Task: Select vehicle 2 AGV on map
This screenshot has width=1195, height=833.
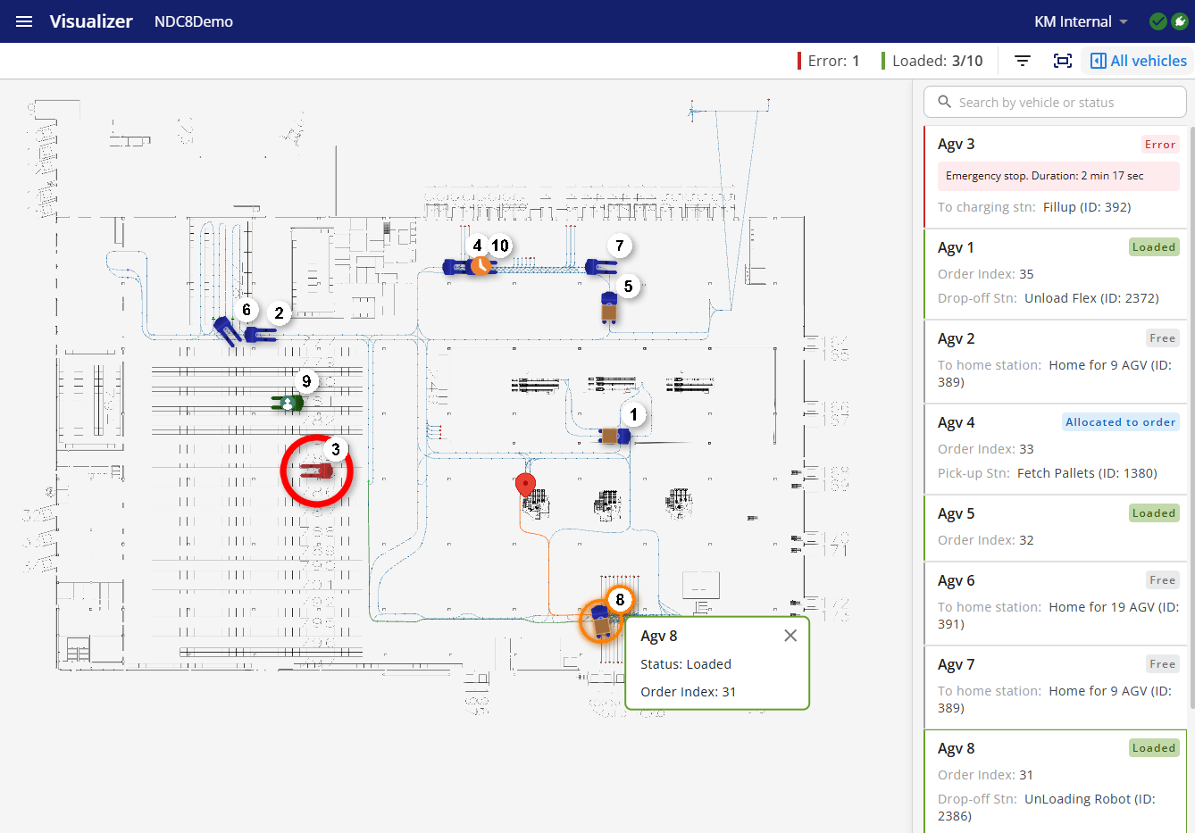Action: tap(260, 335)
